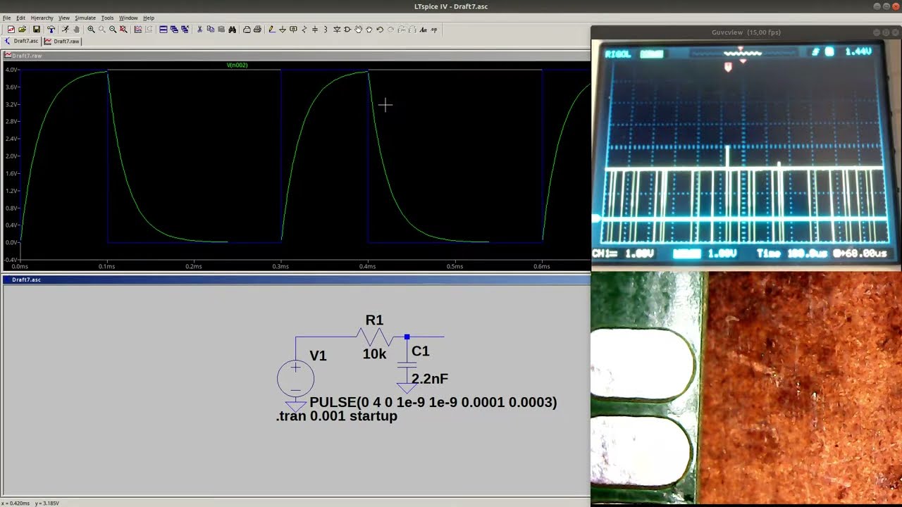Switch to the Draft7.raw tab
This screenshot has height=507, width=902.
62,41
